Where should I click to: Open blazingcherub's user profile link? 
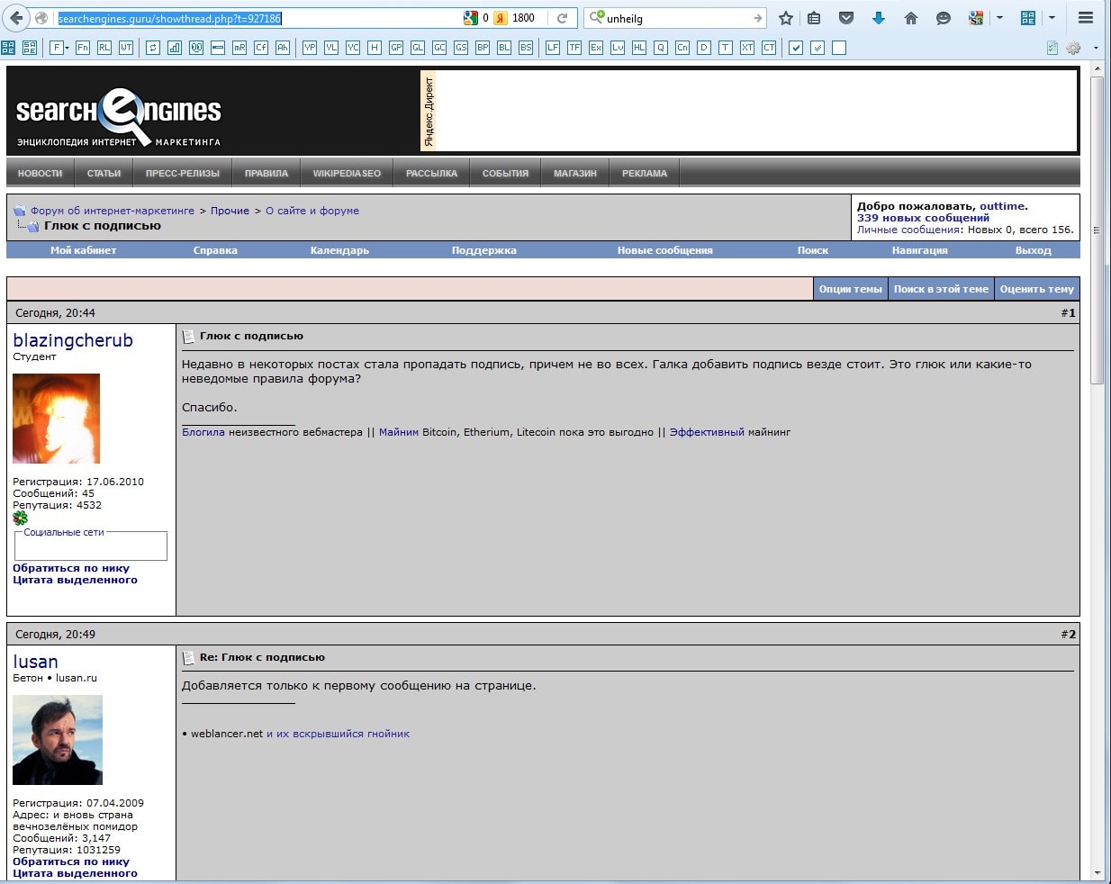click(x=73, y=340)
